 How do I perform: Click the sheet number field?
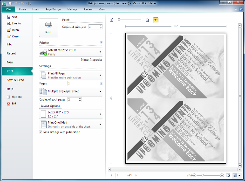coord(121,175)
